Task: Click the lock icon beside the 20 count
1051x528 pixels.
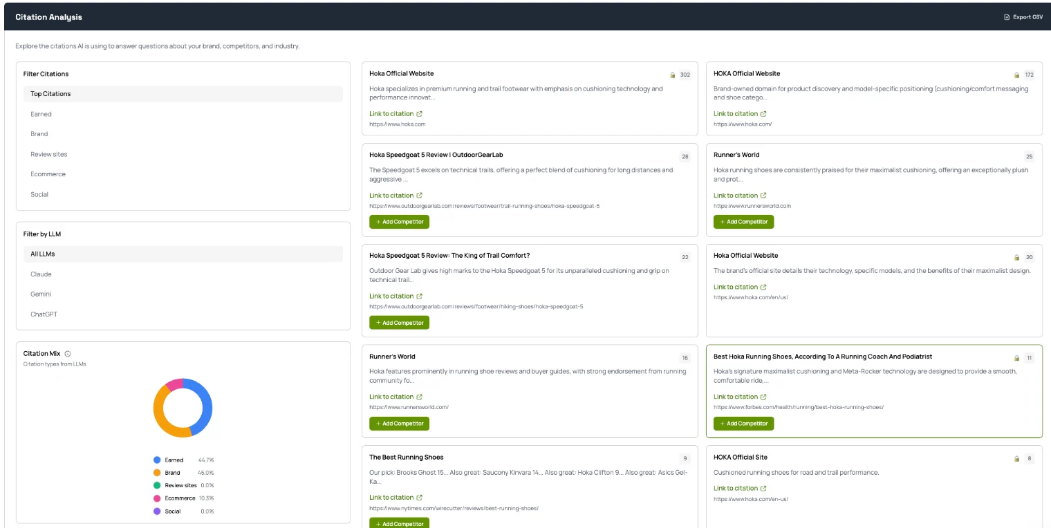Action: click(x=1016, y=257)
